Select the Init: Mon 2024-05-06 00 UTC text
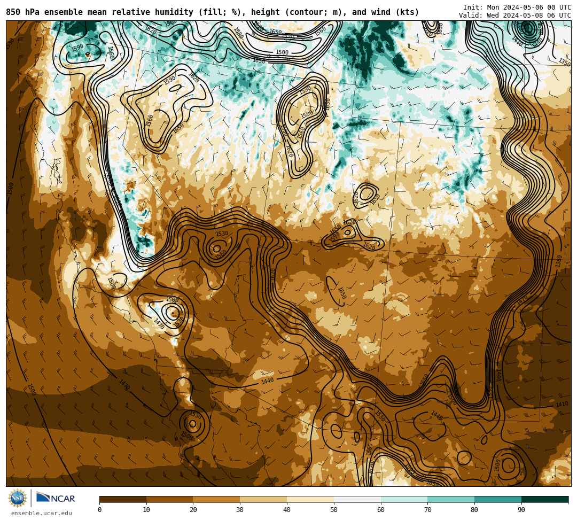Image resolution: width=577 pixels, height=520 pixels. coord(517,7)
